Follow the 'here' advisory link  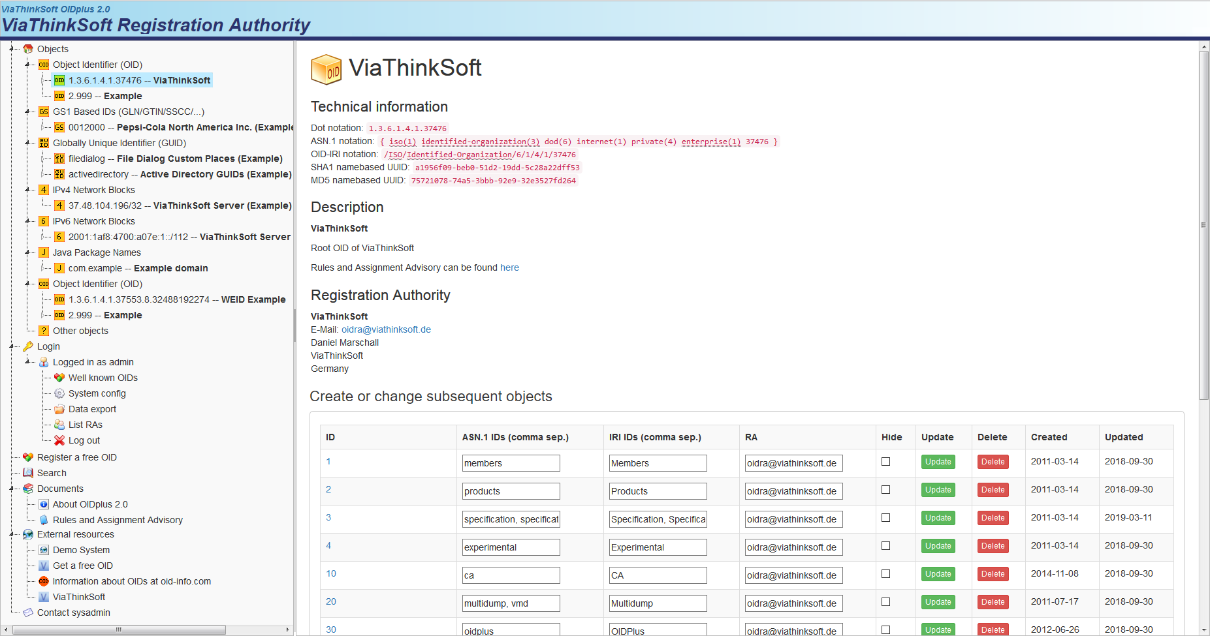pyautogui.click(x=509, y=267)
